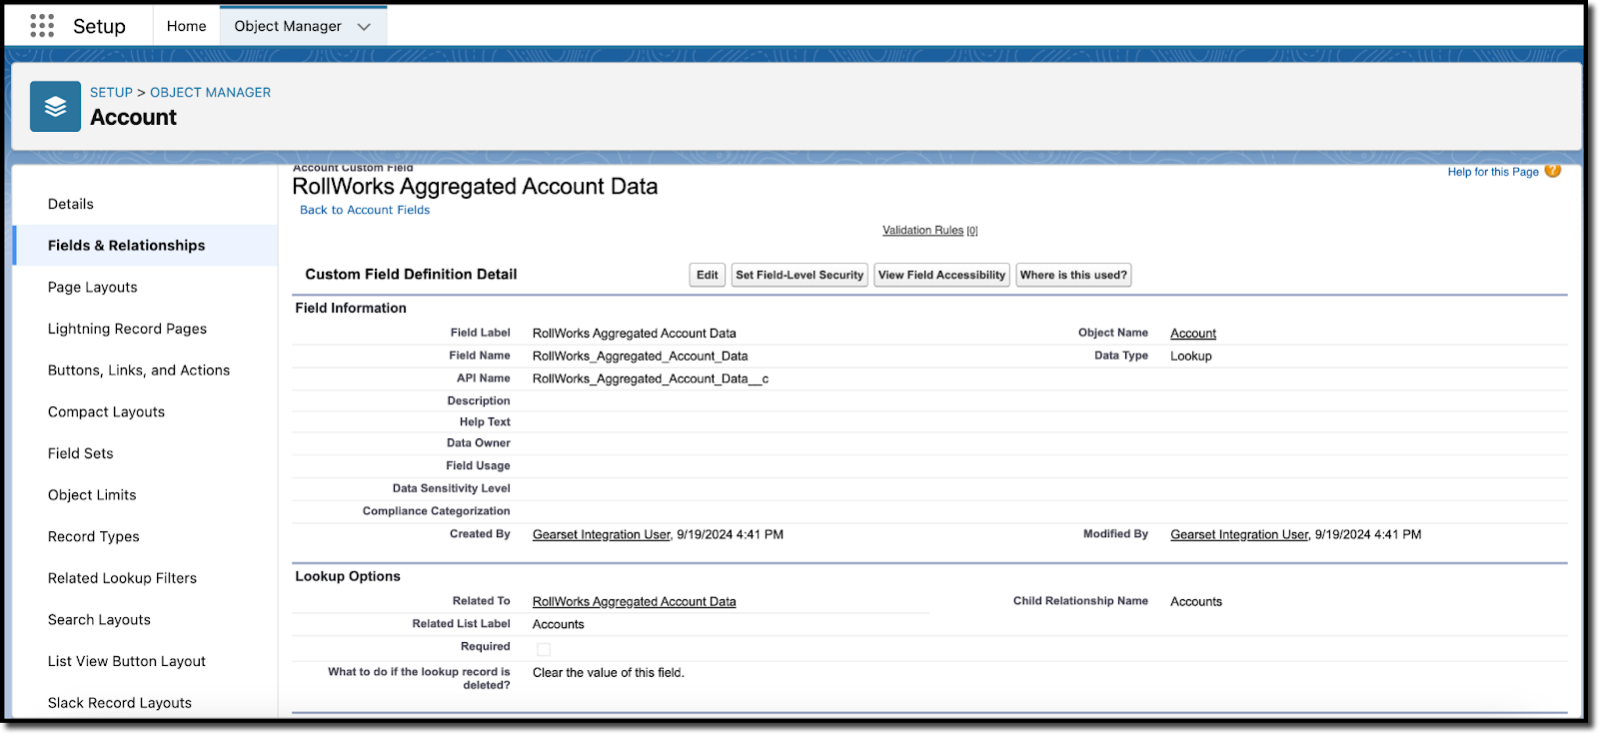Open the App Launcher dots icon

pyautogui.click(x=42, y=26)
